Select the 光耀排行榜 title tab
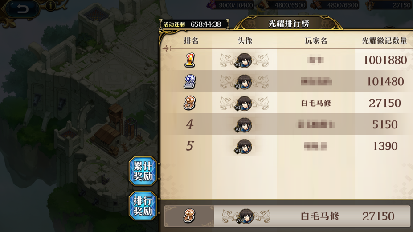413x232 pixels. click(x=289, y=24)
